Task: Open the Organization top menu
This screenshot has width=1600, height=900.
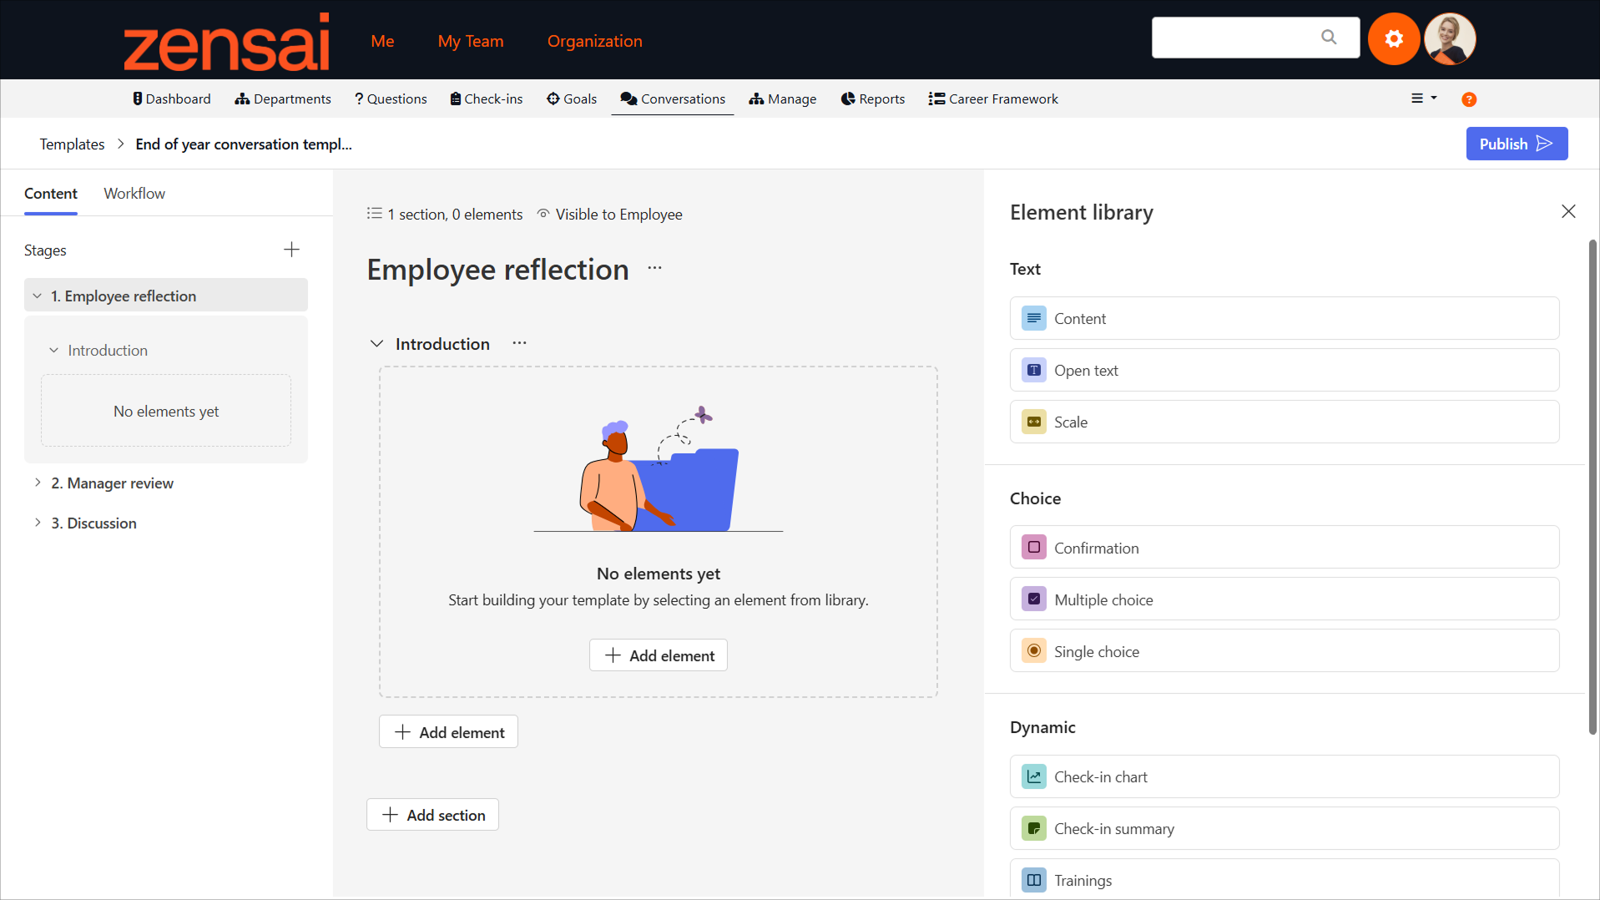Action: pos(595,41)
